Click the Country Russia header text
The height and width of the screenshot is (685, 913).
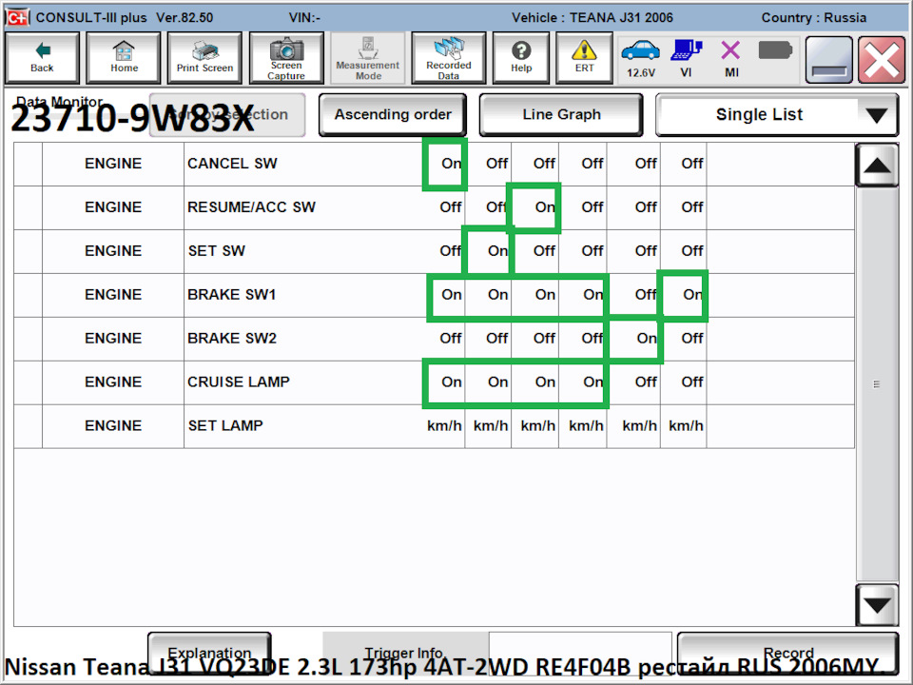[813, 17]
